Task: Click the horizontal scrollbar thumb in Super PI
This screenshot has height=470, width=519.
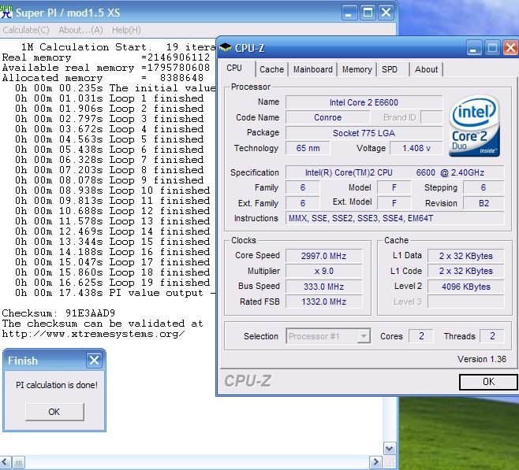Action: pos(19,462)
